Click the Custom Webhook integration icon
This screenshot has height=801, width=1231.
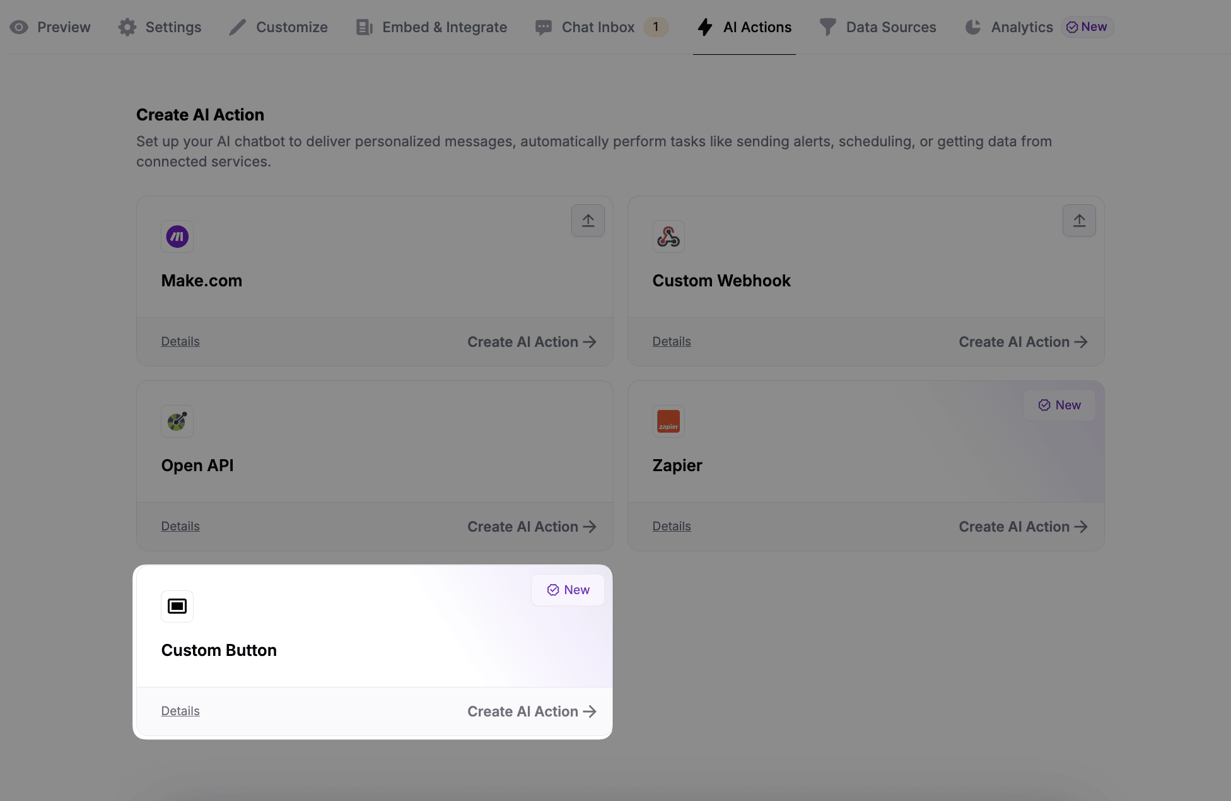[x=668, y=237]
